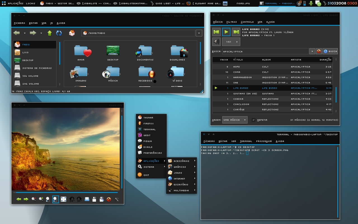Zoom in on fiord.jpg image
The height and width of the screenshot is (224, 358).
41,199
